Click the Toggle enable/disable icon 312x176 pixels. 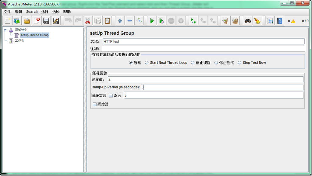pyautogui.click(x=139, y=21)
